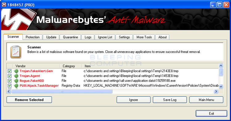The width and height of the screenshot is (231, 121).
Task: Open the Quarantine tab
Action: coord(71,37)
